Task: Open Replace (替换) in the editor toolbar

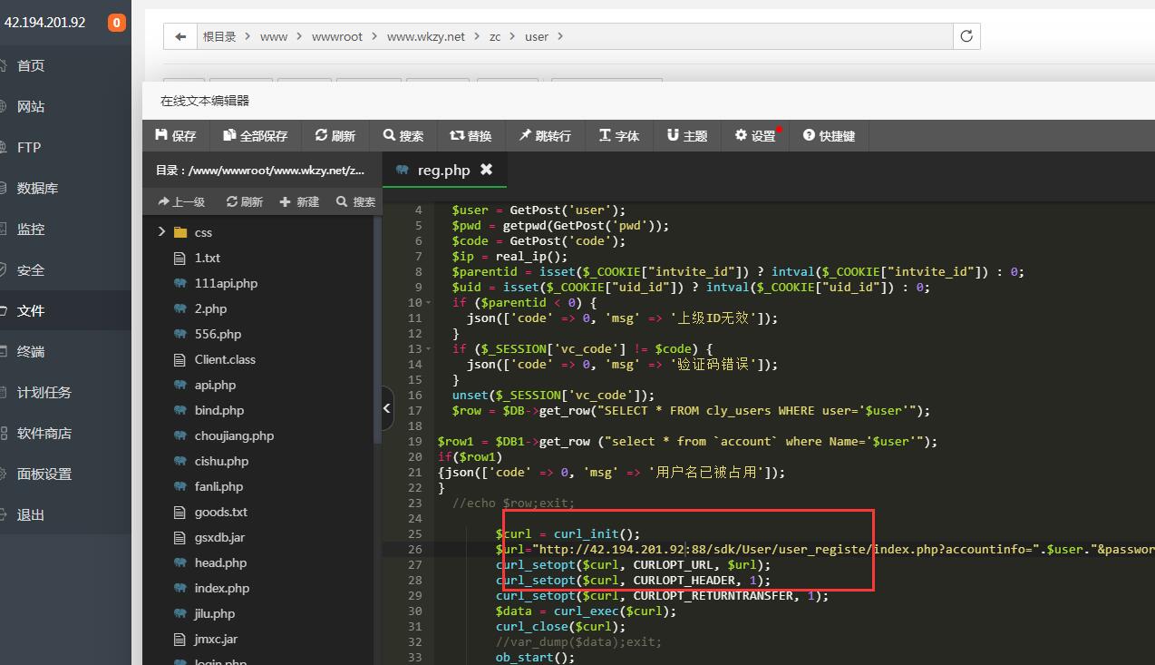Action: [471, 135]
